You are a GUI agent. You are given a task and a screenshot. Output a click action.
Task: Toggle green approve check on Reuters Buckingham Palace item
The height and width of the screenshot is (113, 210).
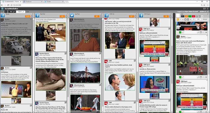(180, 77)
